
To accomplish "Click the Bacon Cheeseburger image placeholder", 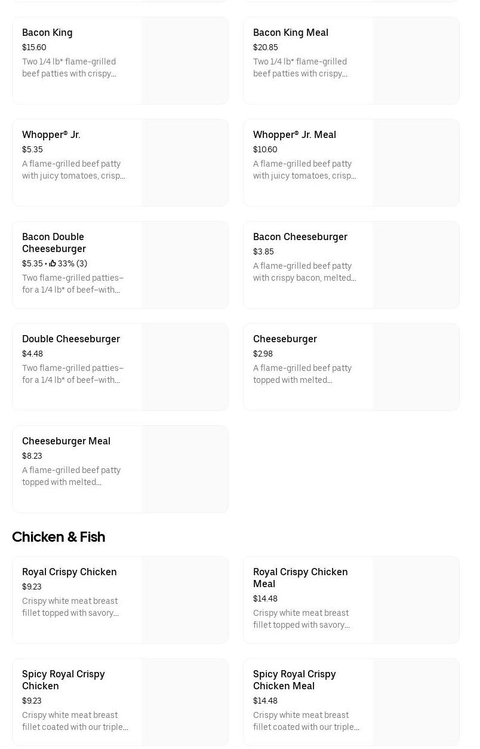I will 416,265.
